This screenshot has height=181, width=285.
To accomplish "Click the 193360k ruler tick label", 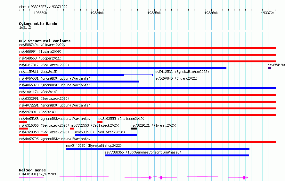I will click(x=211, y=13).
